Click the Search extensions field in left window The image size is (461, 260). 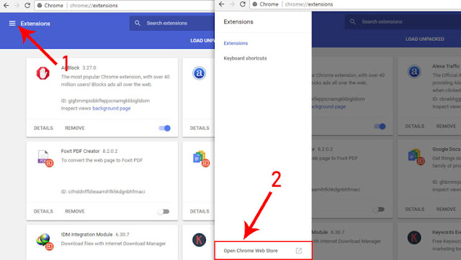[172, 23]
